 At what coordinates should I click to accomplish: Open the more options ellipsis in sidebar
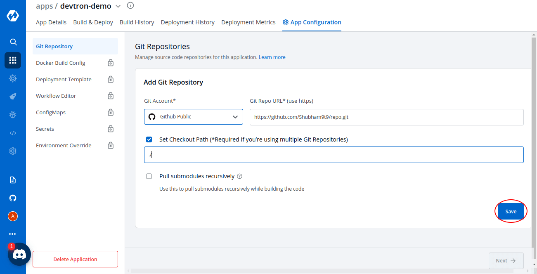pyautogui.click(x=13, y=234)
